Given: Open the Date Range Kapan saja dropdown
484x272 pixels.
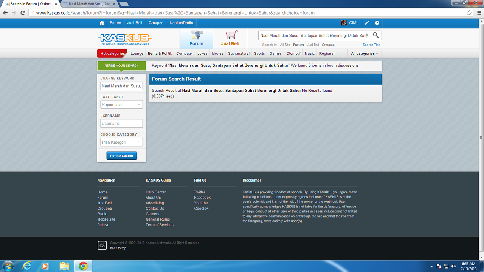Looking at the screenshot, I should [x=121, y=105].
